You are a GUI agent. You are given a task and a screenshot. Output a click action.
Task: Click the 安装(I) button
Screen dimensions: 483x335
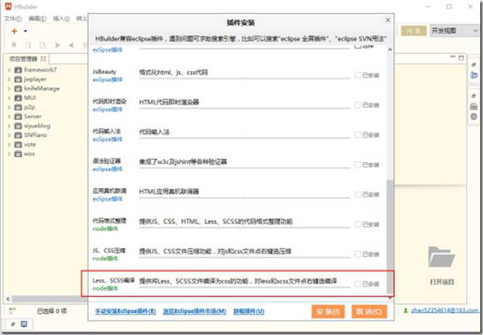(x=328, y=311)
